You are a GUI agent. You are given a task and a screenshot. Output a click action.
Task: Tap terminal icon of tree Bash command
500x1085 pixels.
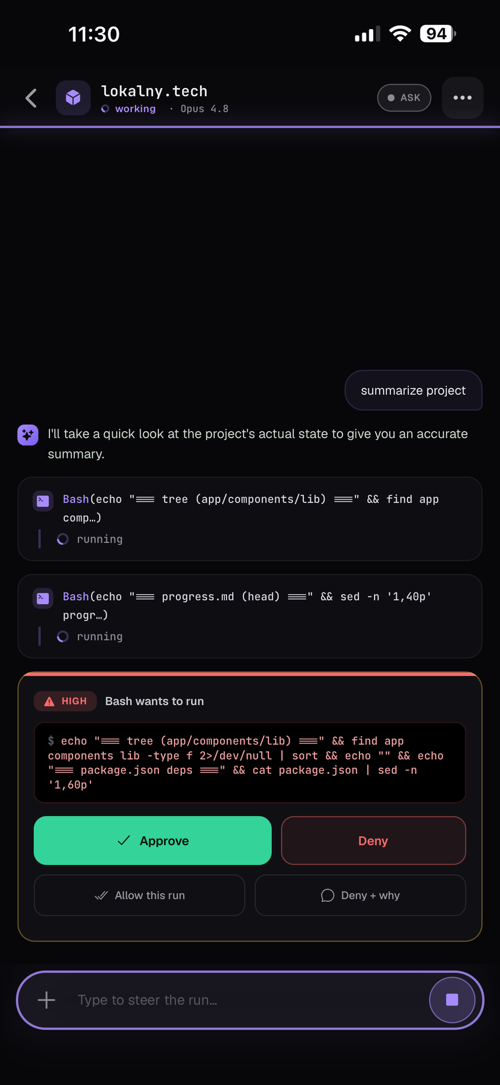click(43, 501)
